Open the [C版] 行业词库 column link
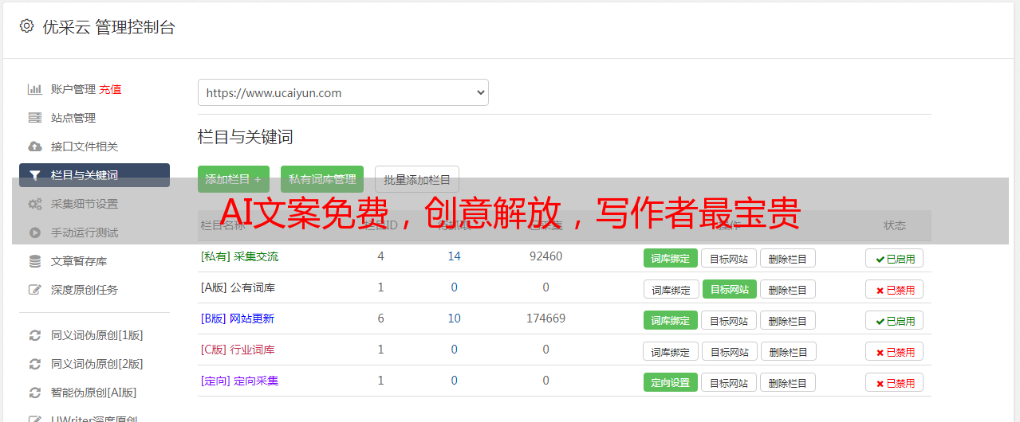 click(238, 350)
